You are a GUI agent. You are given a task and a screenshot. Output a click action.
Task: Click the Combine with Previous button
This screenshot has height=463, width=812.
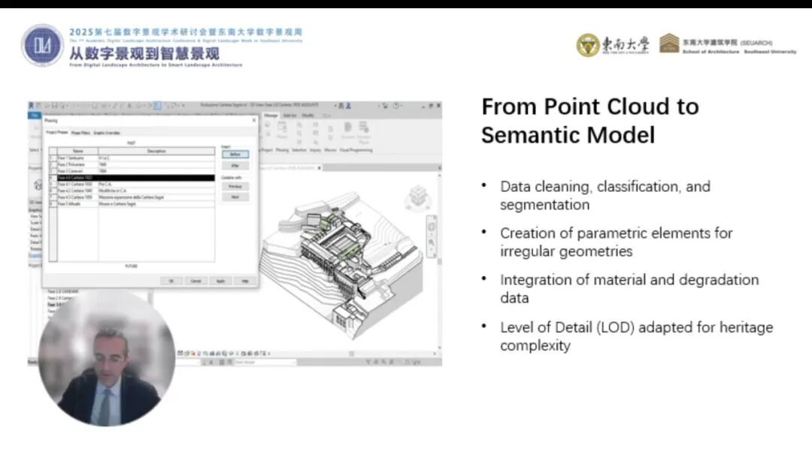(235, 185)
